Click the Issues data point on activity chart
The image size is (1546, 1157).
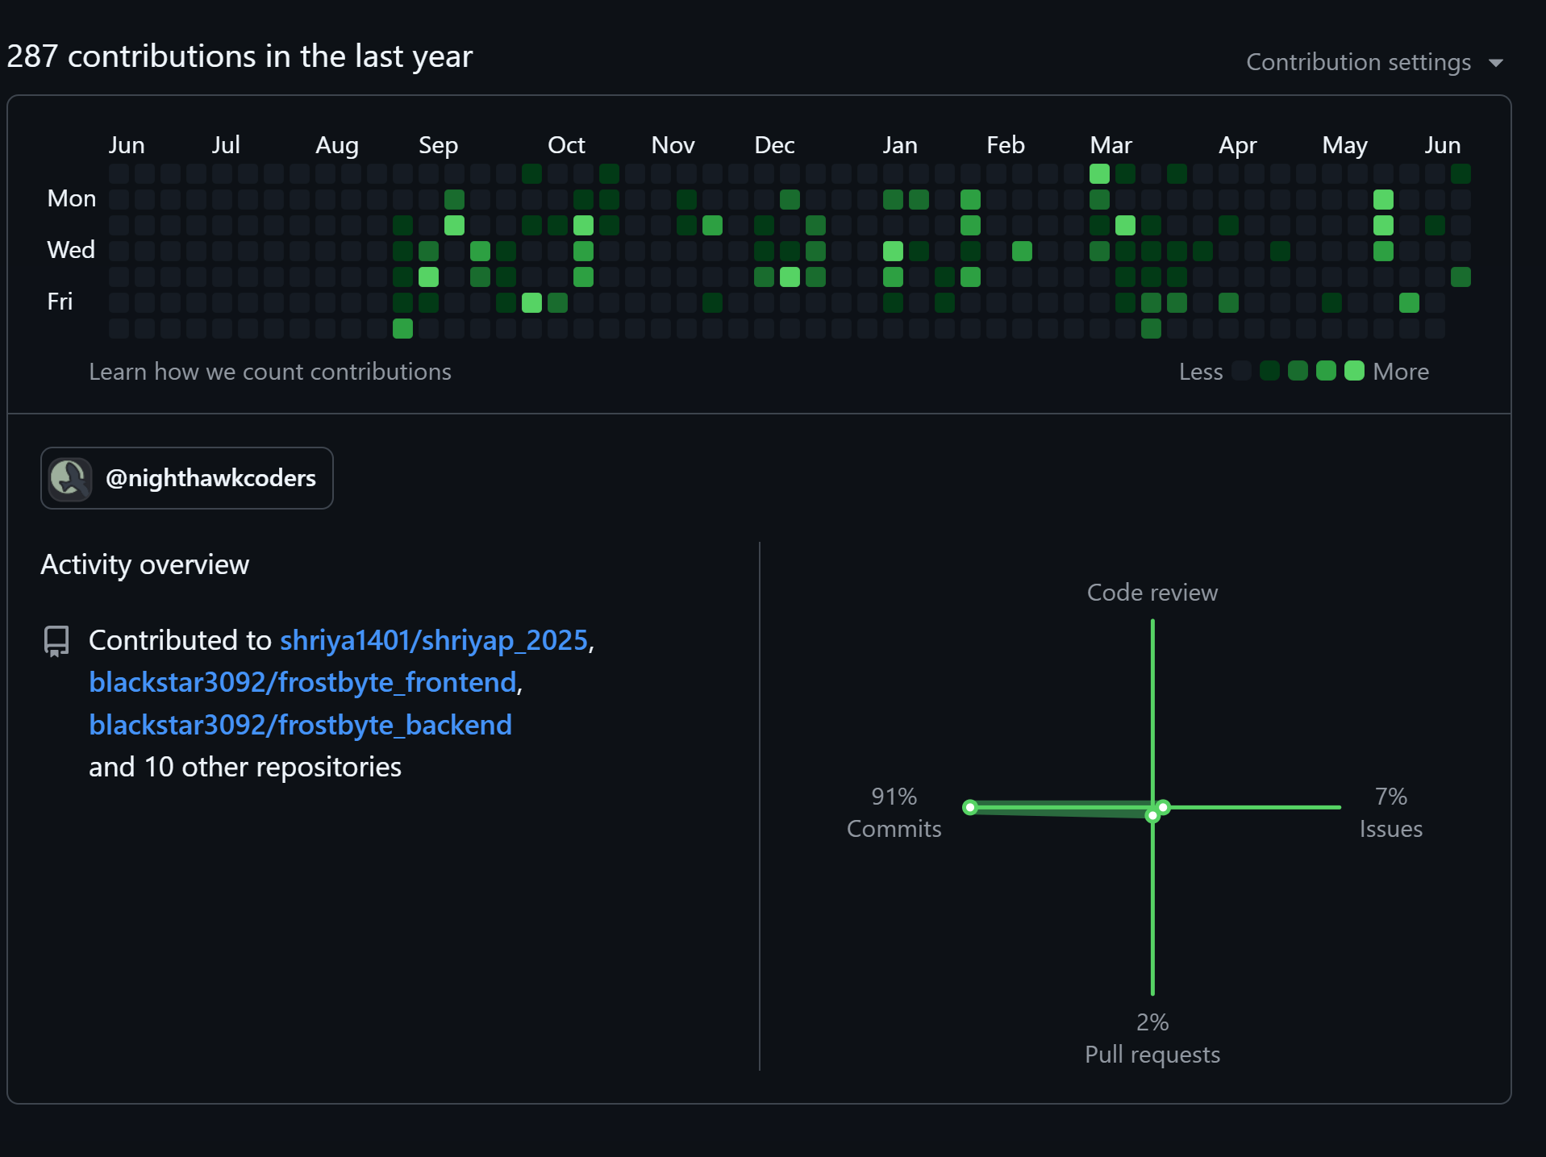pos(1163,807)
